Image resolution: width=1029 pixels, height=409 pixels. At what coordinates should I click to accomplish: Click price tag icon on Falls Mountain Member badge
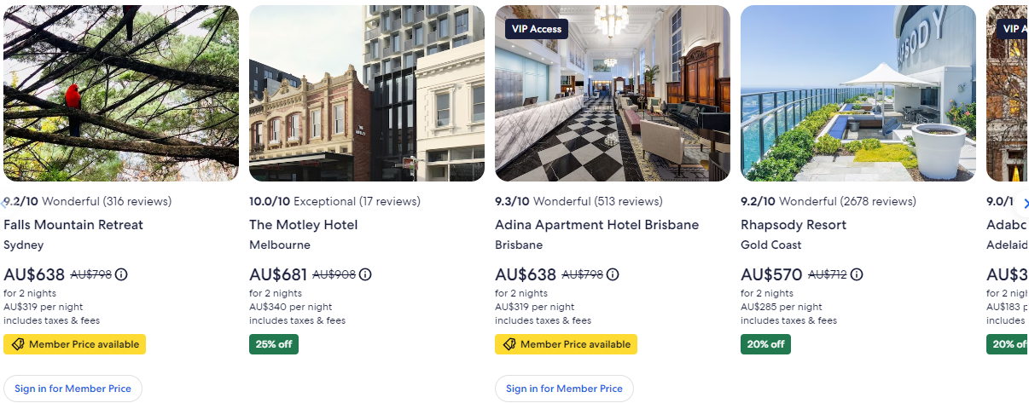[x=18, y=344]
